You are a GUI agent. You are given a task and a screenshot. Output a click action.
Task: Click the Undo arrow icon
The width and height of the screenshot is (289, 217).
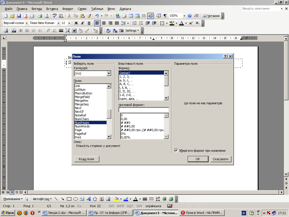point(97,16)
